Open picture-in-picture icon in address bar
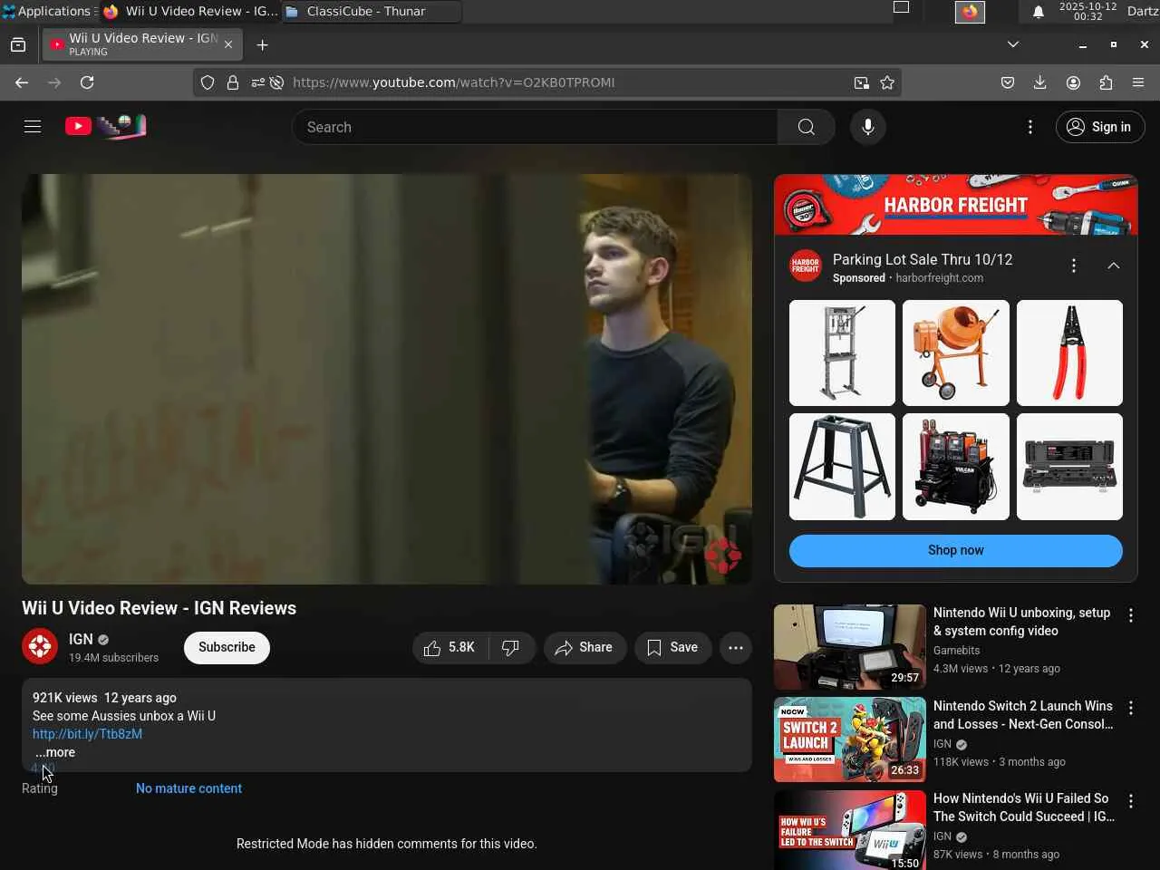The width and height of the screenshot is (1160, 870). [x=861, y=82]
